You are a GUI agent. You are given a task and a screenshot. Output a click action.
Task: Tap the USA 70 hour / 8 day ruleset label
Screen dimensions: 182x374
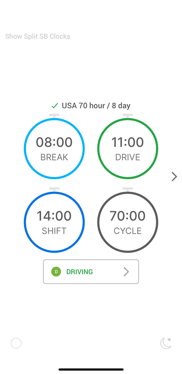click(x=96, y=105)
